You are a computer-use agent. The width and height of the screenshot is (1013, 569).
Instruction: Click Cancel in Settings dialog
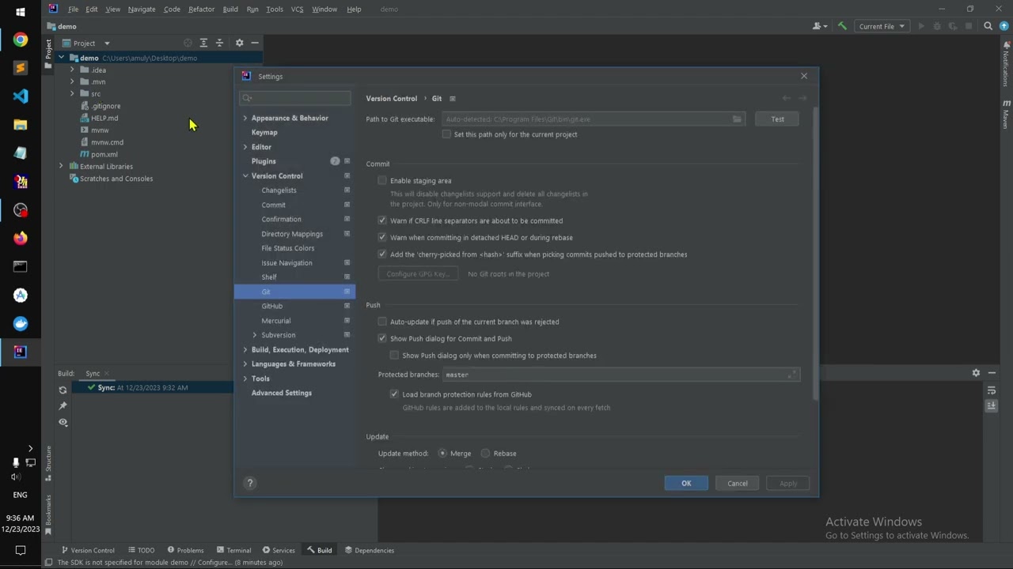738,484
